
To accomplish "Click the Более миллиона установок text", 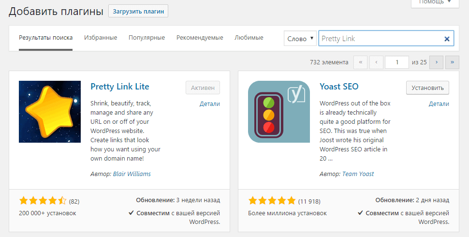I will (287, 213).
